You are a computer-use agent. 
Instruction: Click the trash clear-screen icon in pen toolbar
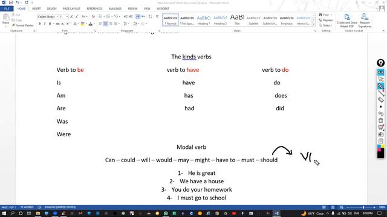click(x=380, y=121)
